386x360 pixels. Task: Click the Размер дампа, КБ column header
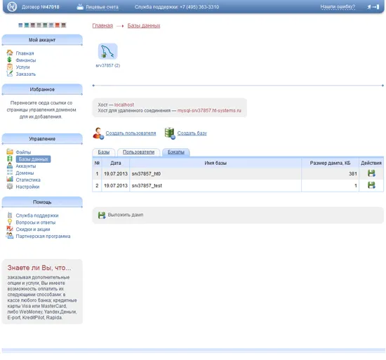click(x=330, y=163)
